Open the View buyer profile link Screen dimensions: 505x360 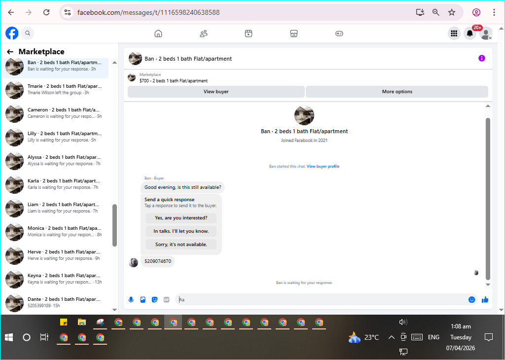(x=323, y=167)
